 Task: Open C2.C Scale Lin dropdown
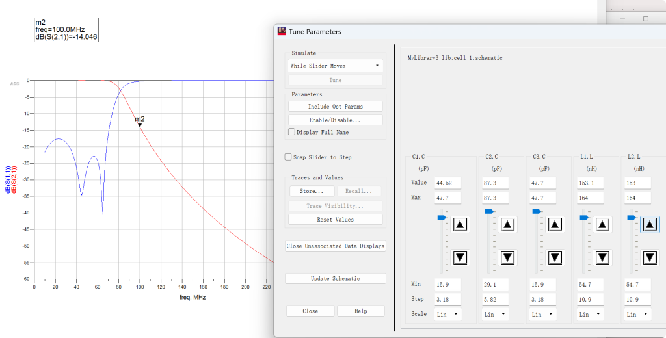[495, 314]
